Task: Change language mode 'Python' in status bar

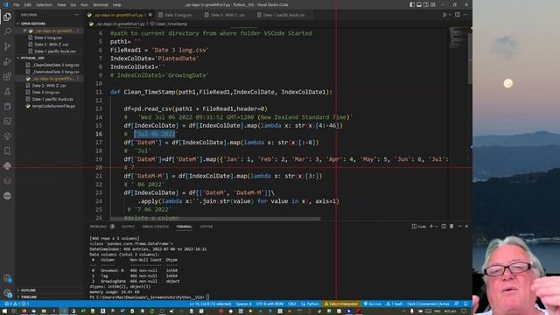Action: pyautogui.click(x=310, y=304)
